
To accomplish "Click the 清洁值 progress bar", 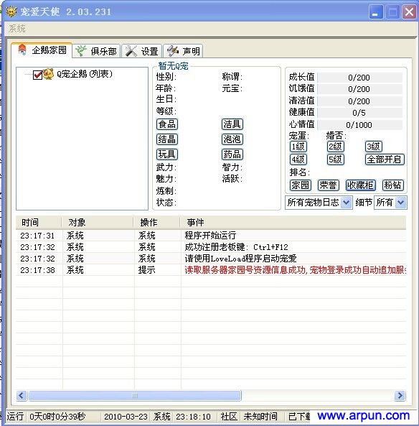I will tap(359, 101).
